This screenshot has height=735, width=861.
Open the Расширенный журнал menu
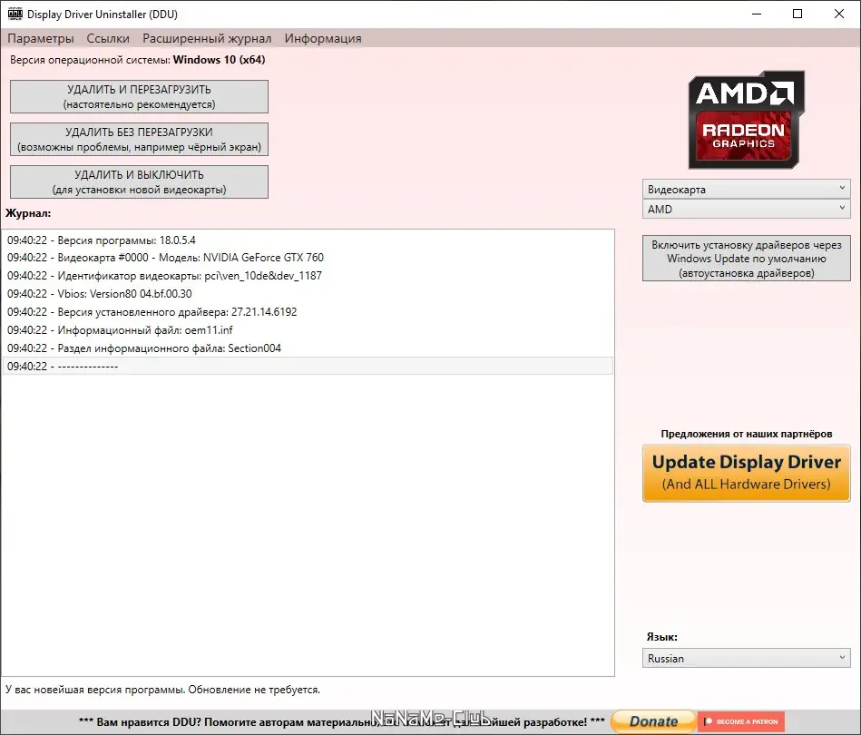[x=207, y=38]
